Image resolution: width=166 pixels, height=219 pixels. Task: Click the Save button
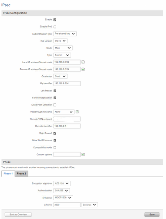pyautogui.click(x=152, y=215)
